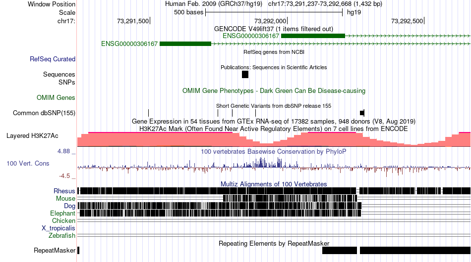Click the chr17: ruler label

[x=66, y=21]
